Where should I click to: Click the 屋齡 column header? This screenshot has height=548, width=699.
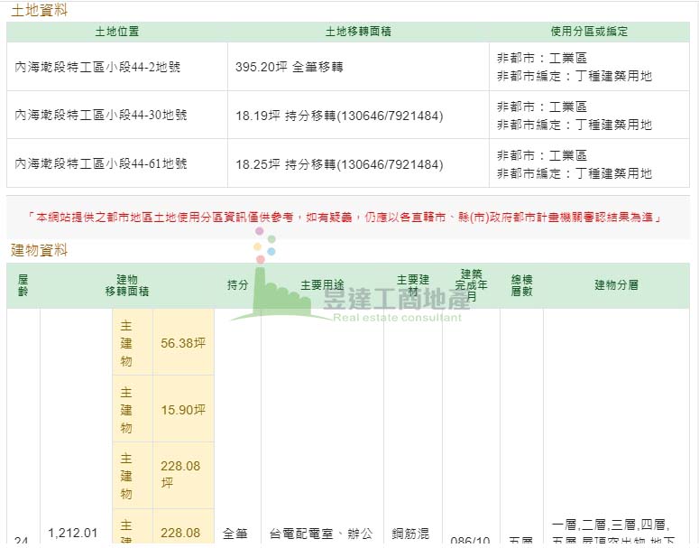[x=23, y=285]
